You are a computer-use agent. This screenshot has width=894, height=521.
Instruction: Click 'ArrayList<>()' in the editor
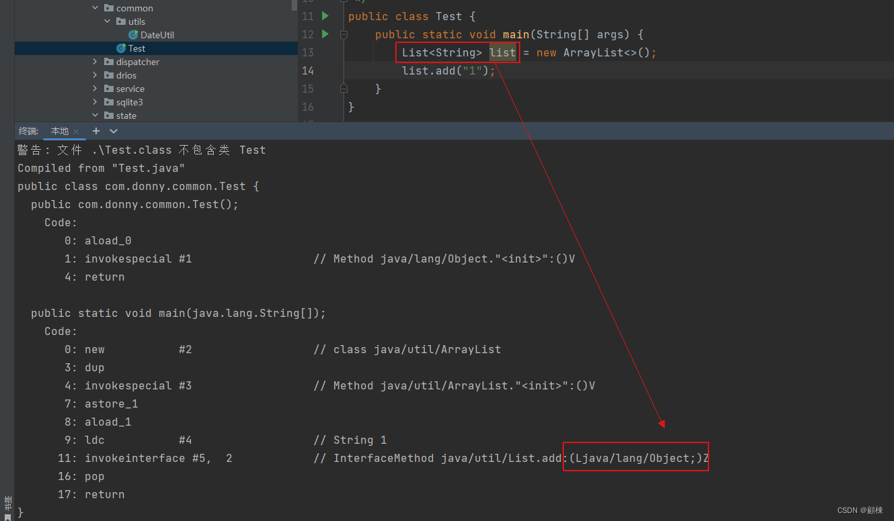607,52
